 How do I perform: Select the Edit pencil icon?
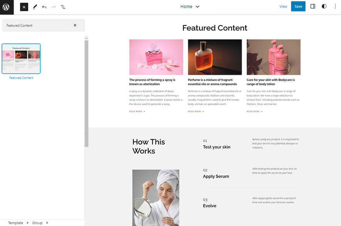[x=34, y=7]
